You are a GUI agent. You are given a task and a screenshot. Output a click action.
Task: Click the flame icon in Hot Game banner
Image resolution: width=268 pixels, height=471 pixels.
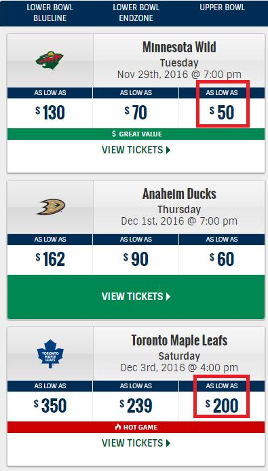tap(118, 427)
